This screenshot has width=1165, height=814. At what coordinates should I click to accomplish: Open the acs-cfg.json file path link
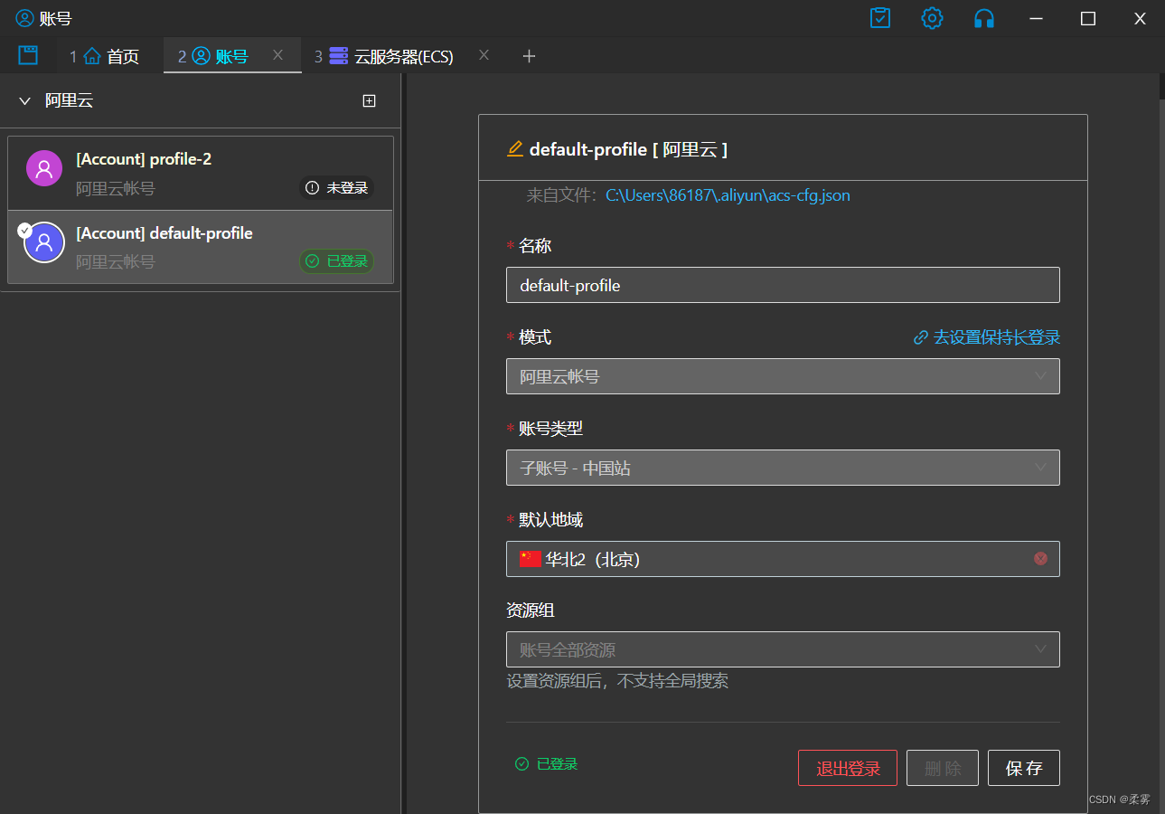click(728, 195)
